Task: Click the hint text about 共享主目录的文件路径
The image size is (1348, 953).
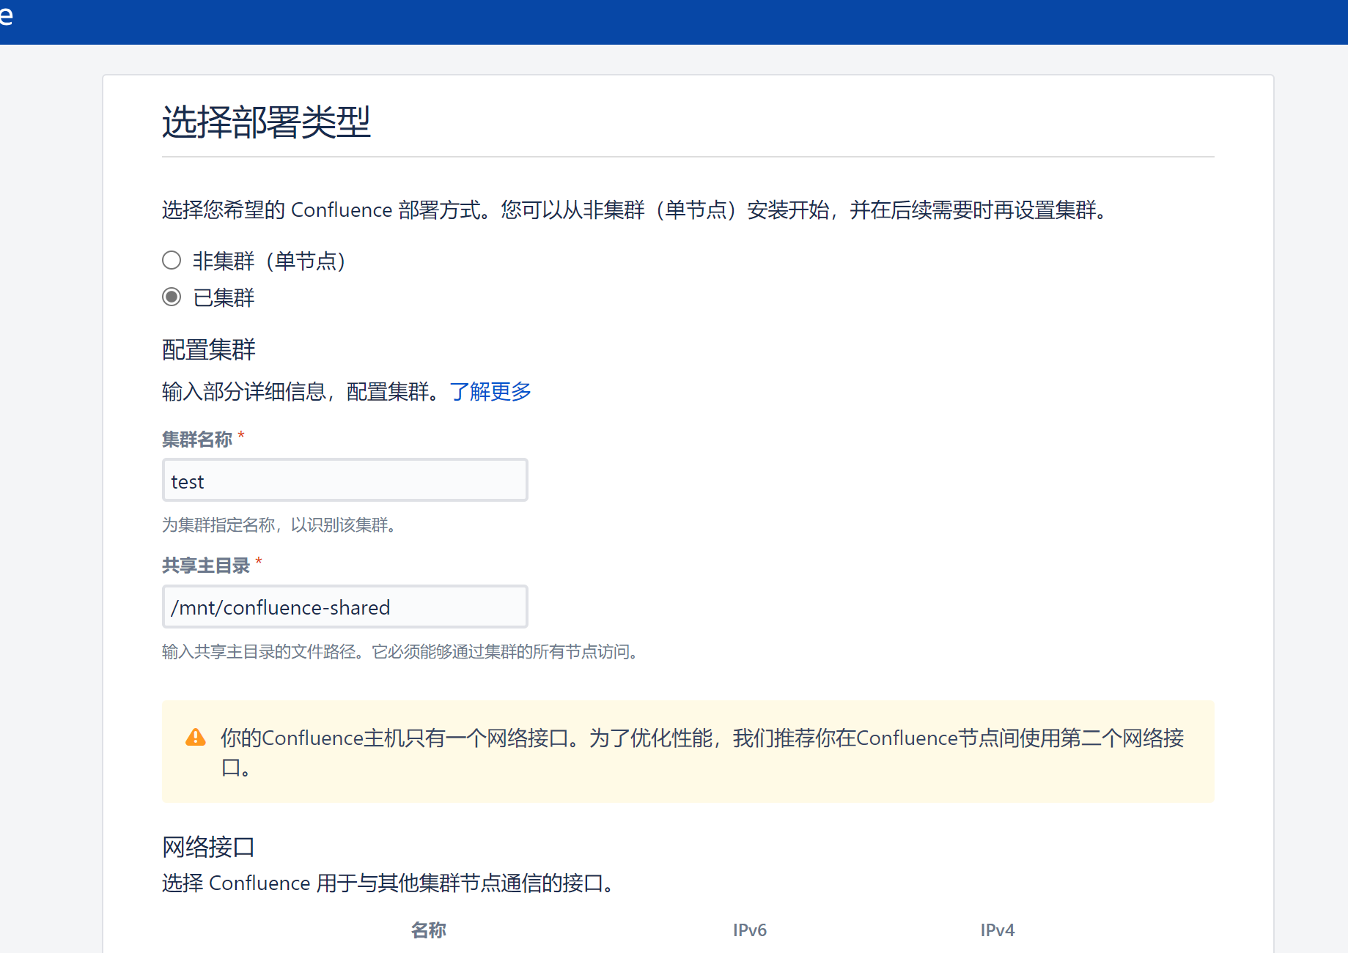Action: tap(402, 651)
